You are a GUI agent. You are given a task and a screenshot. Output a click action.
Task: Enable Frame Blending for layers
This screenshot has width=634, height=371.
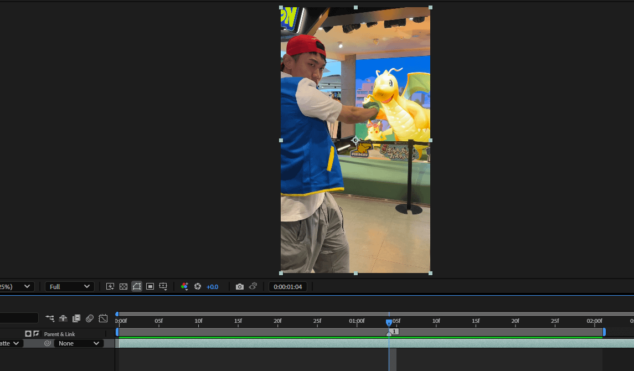coord(76,318)
